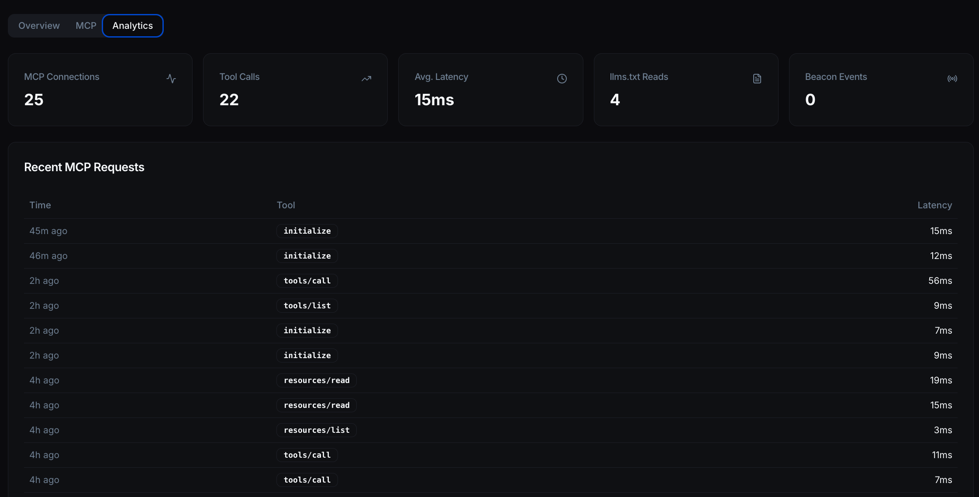
Task: Sort requests by the Time column header
Action: [x=40, y=205]
